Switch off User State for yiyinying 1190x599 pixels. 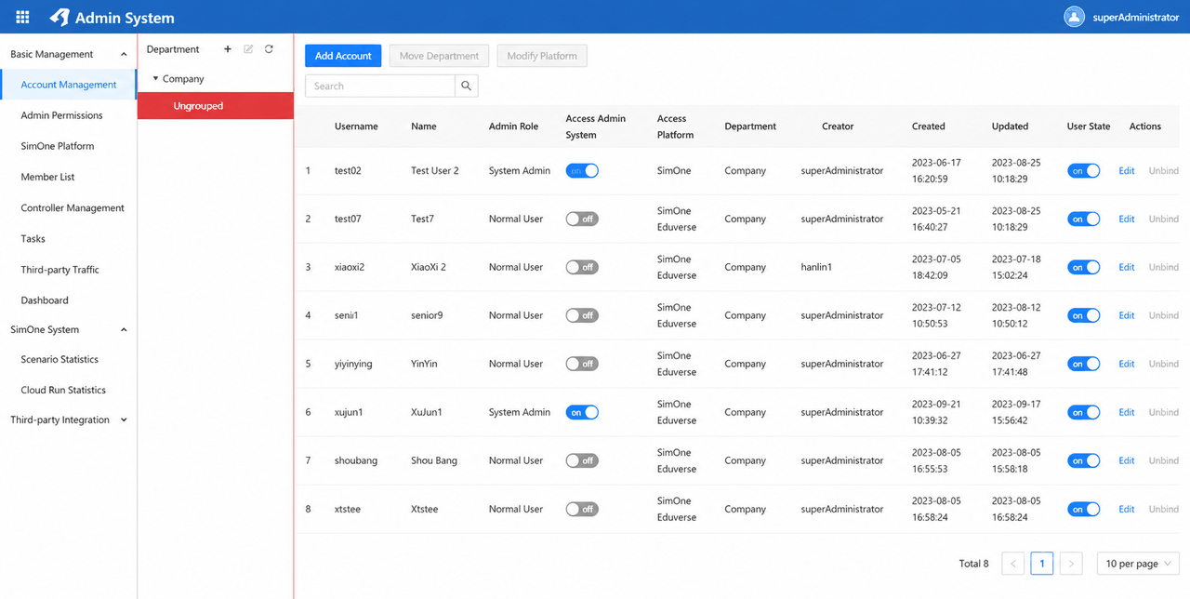point(1084,364)
